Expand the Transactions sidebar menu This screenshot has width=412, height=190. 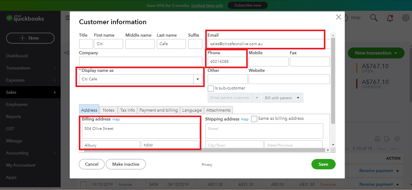55,68
